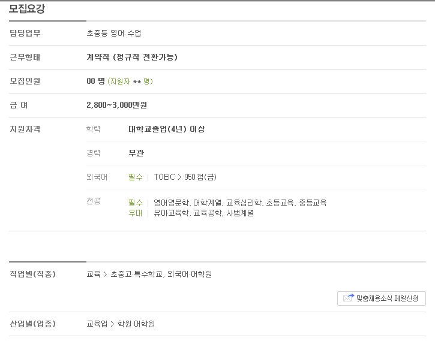Open the 초중고·특수학교 job category link
435x344 pixels.
(x=136, y=274)
